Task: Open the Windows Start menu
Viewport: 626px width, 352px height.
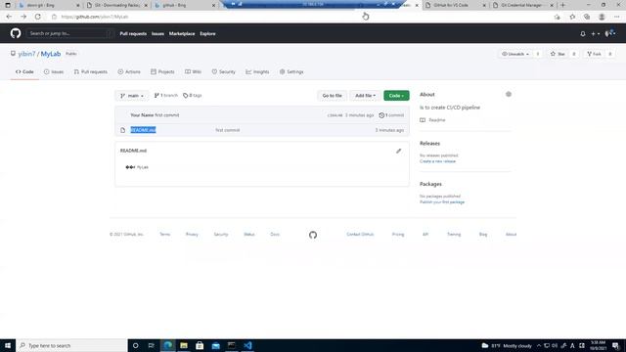Action: tap(8, 345)
